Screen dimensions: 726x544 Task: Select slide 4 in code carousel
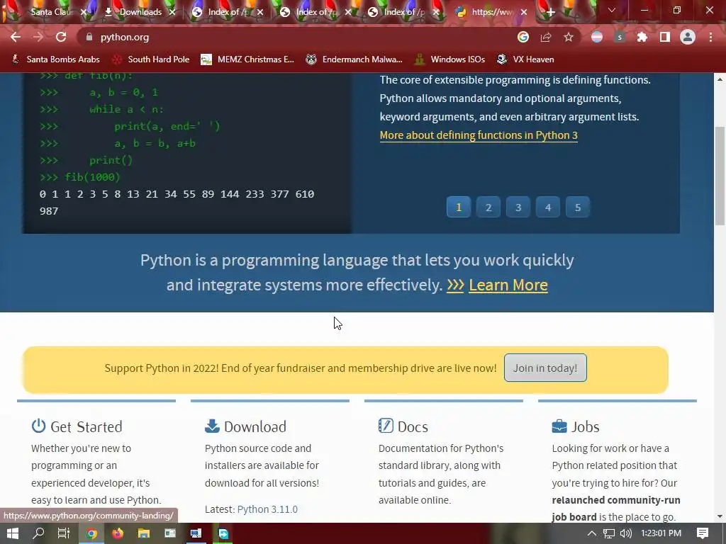[548, 208]
